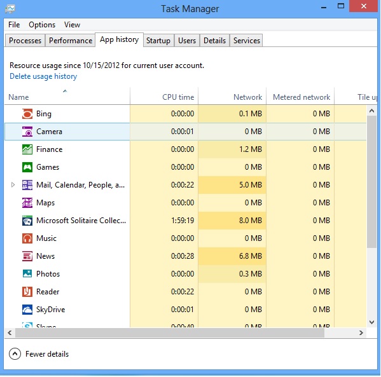The width and height of the screenshot is (381, 377).
Task: Select the Finance row name
Action: (x=50, y=149)
